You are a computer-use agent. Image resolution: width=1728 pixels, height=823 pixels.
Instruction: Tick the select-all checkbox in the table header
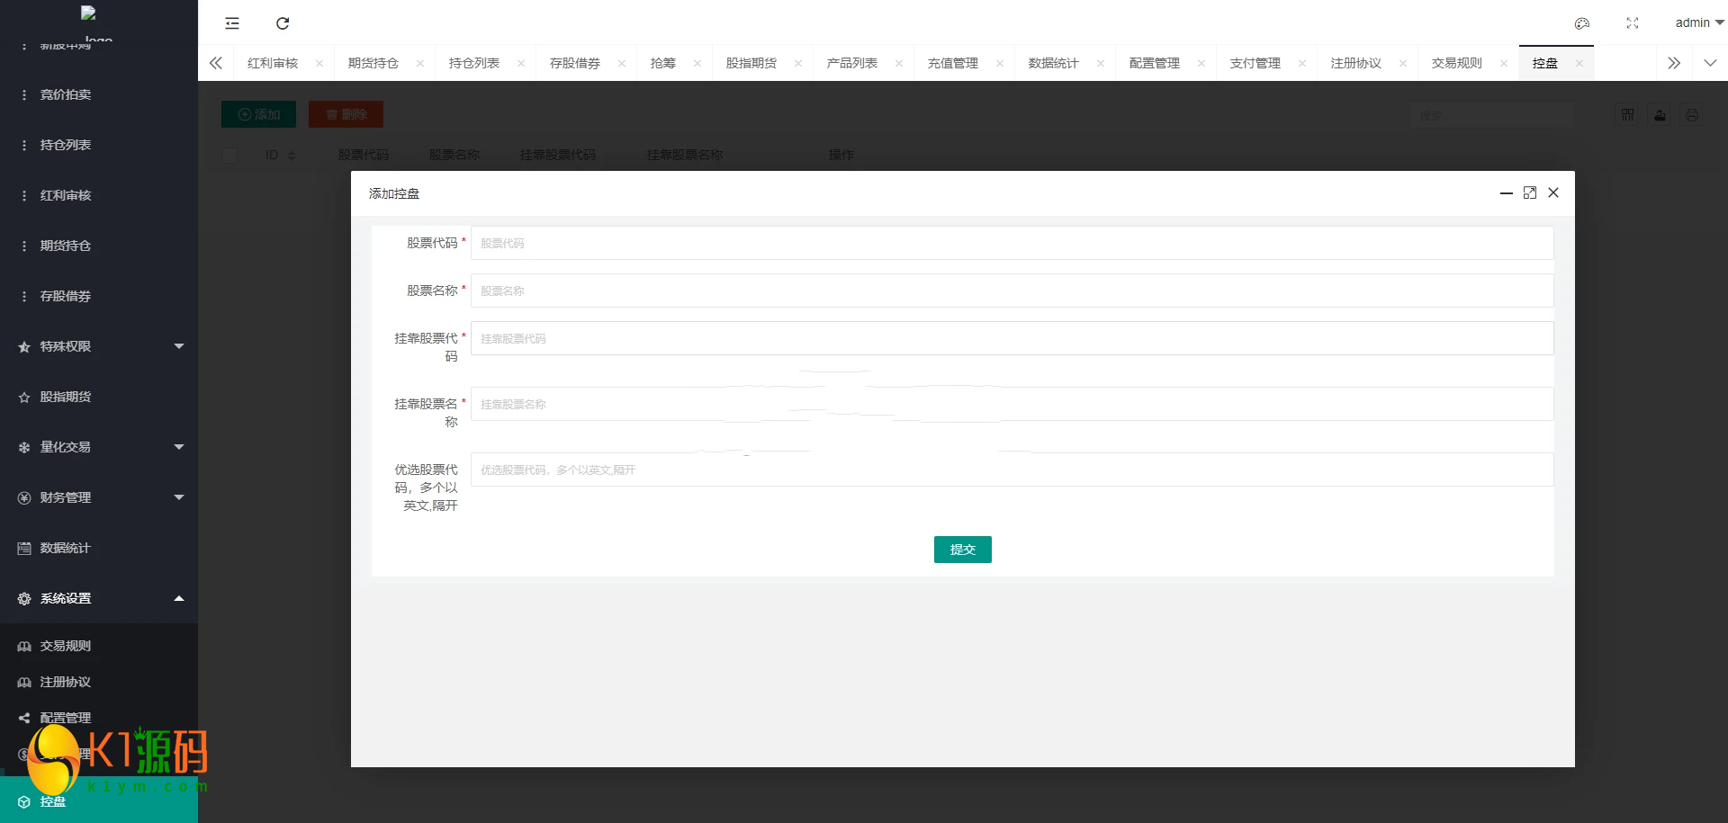(229, 155)
